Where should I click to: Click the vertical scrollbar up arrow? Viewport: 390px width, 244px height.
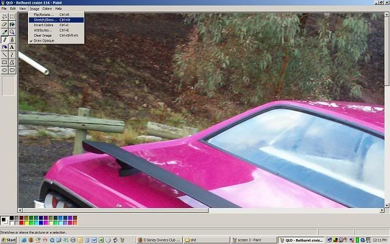387,15
